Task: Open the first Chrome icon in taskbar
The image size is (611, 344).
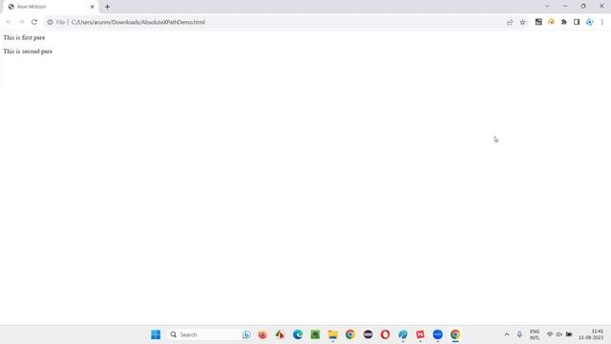Action: point(350,334)
